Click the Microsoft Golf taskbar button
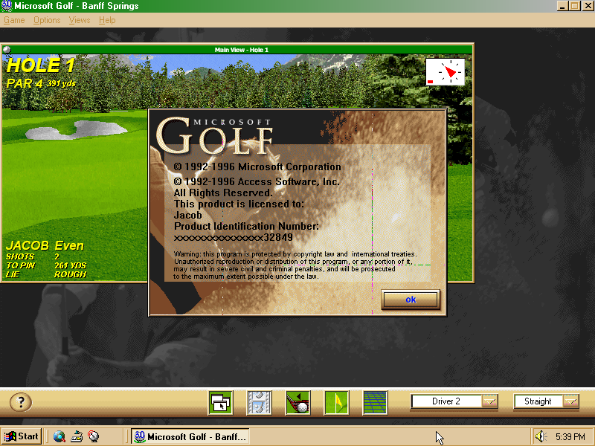595x446 pixels. [x=190, y=436]
